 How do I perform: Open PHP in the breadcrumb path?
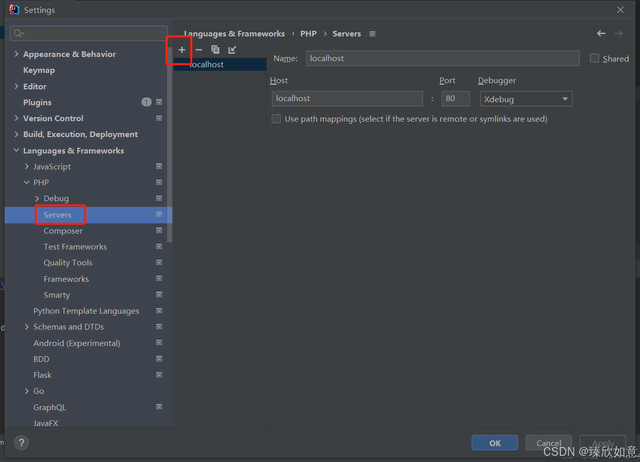(x=308, y=33)
